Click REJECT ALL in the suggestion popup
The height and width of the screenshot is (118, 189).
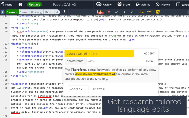coord(100,89)
